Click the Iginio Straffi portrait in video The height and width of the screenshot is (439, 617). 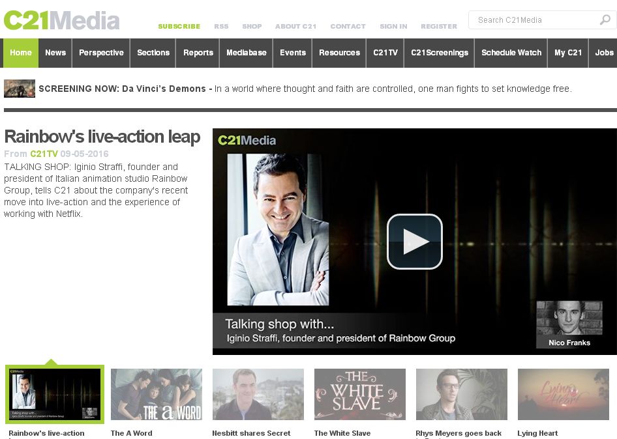pyautogui.click(x=278, y=229)
